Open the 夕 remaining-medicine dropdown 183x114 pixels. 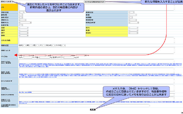click(x=44, y=45)
